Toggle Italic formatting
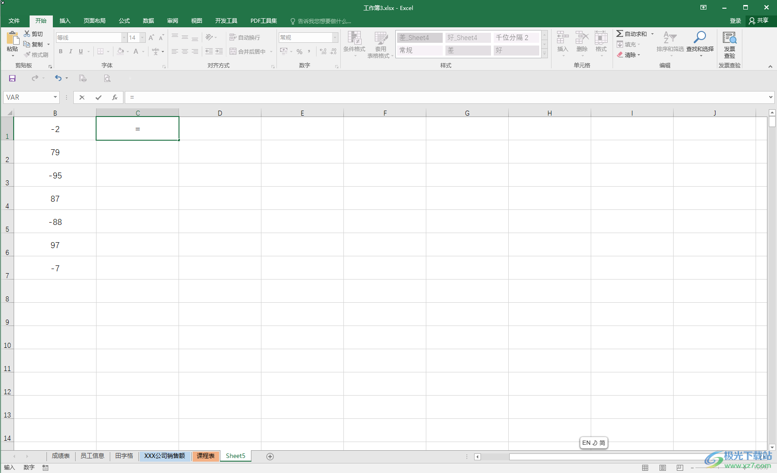 click(x=71, y=51)
